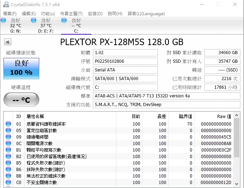The width and height of the screenshot is (244, 188).
Task: Select the 底層資料讀取錯誤率 attribute row
Action: pos(119,124)
